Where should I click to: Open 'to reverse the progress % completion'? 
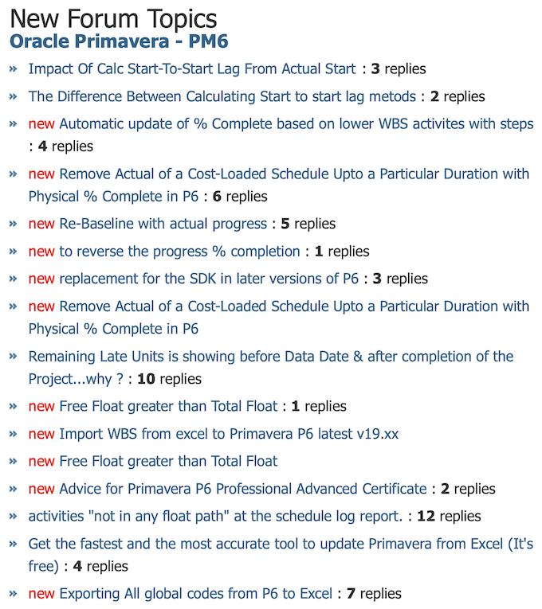coord(179,252)
